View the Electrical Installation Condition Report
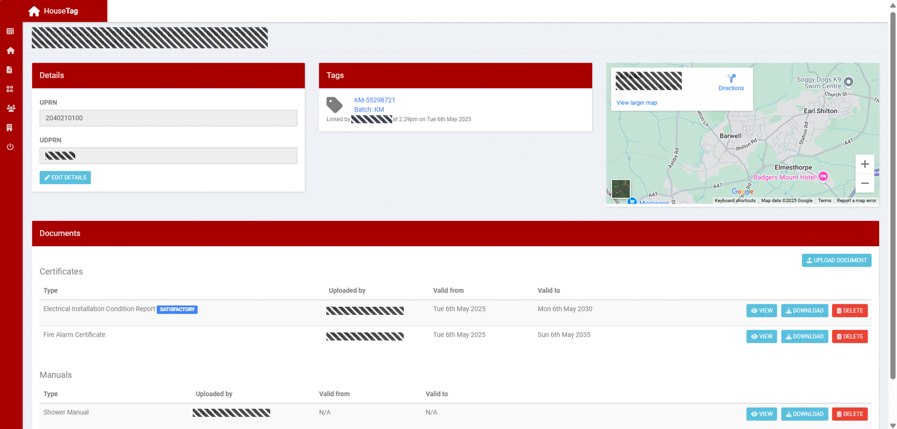 pyautogui.click(x=761, y=311)
